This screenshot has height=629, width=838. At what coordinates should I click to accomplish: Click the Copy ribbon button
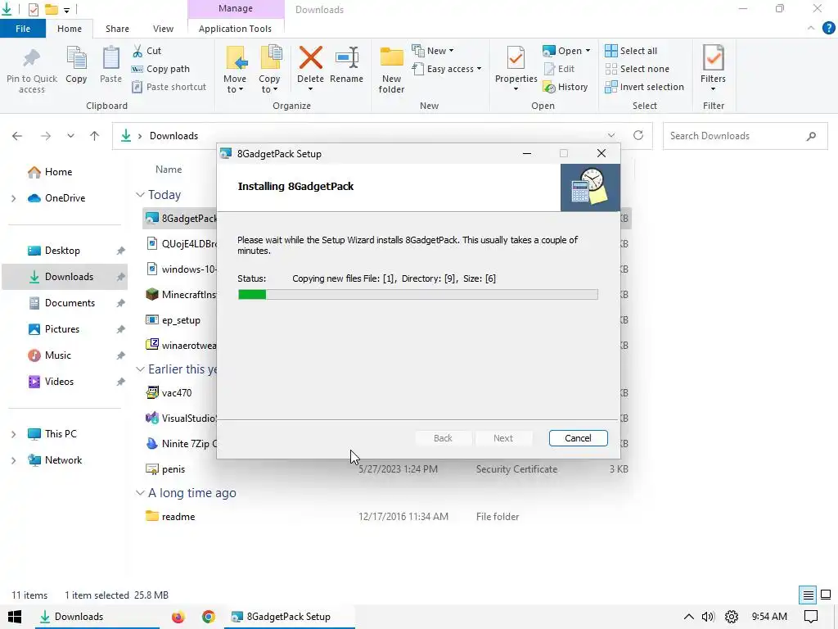76,66
